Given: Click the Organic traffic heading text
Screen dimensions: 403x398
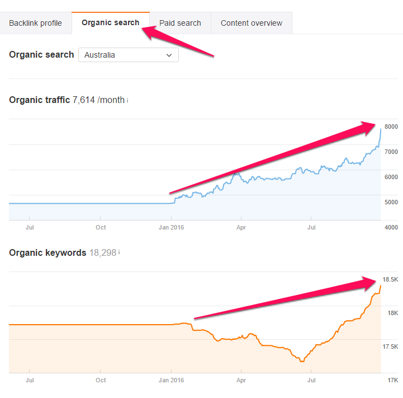Looking at the screenshot, I should tap(39, 100).
